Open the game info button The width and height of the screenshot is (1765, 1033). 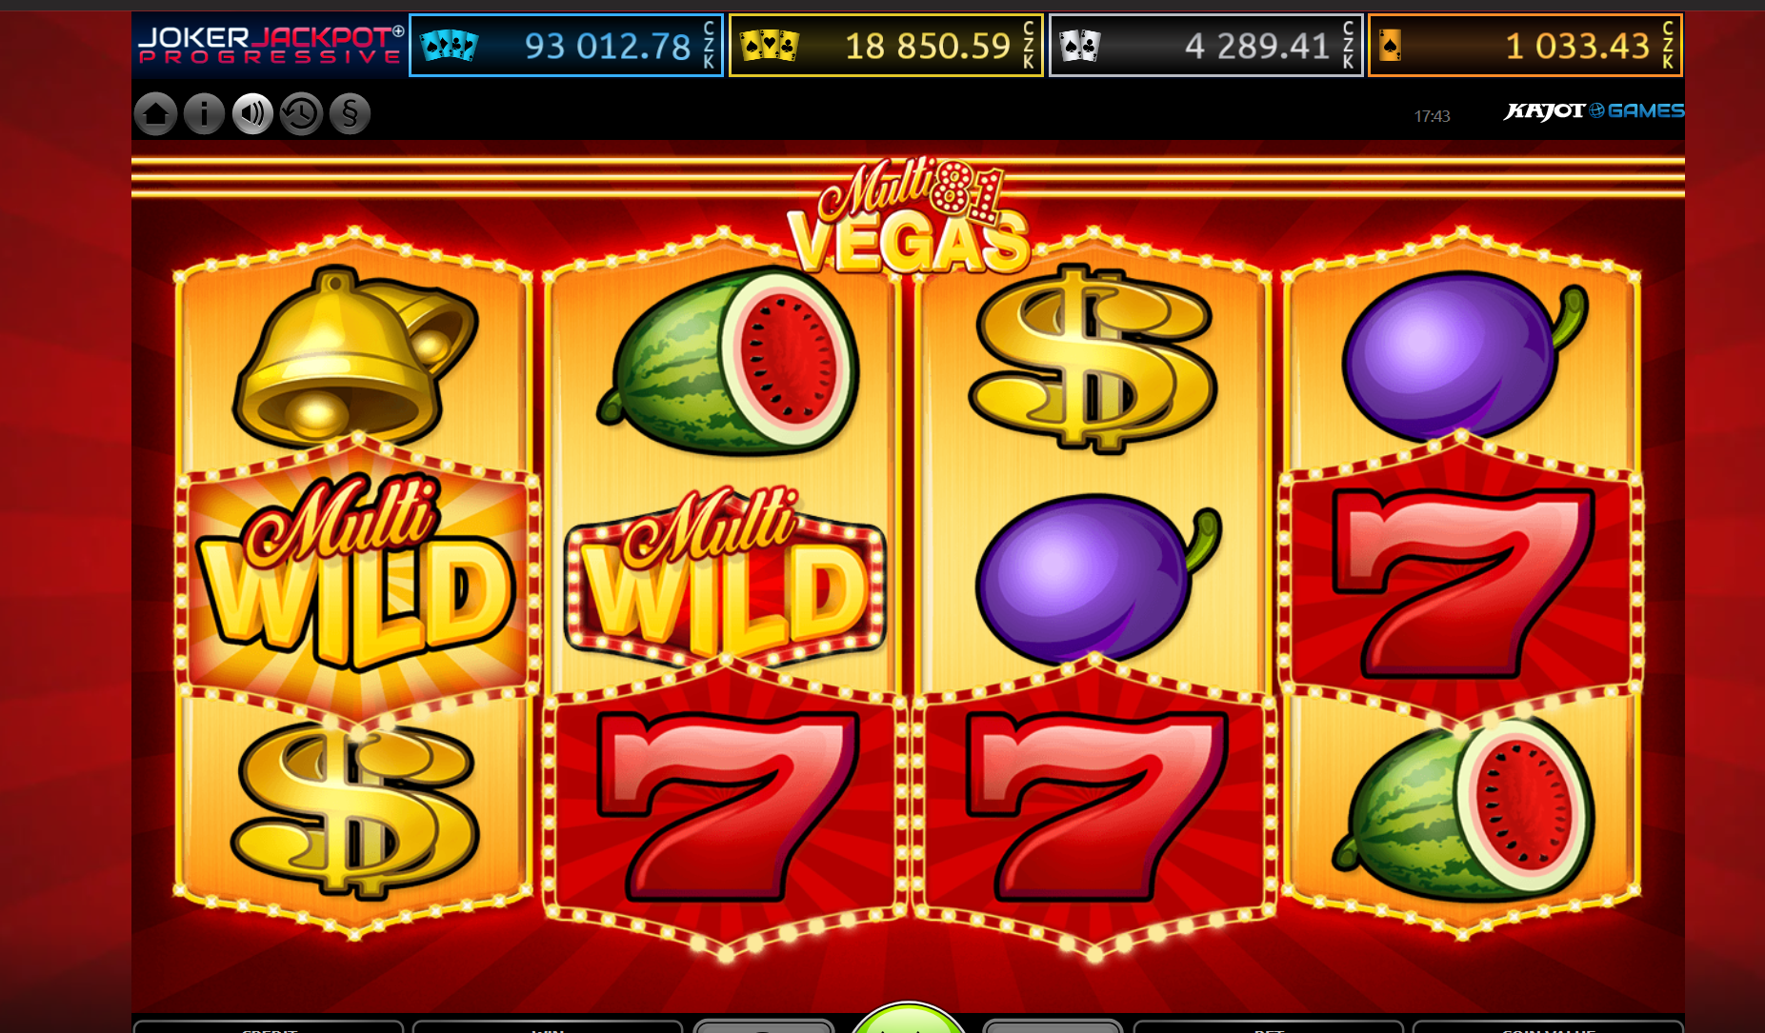point(204,114)
